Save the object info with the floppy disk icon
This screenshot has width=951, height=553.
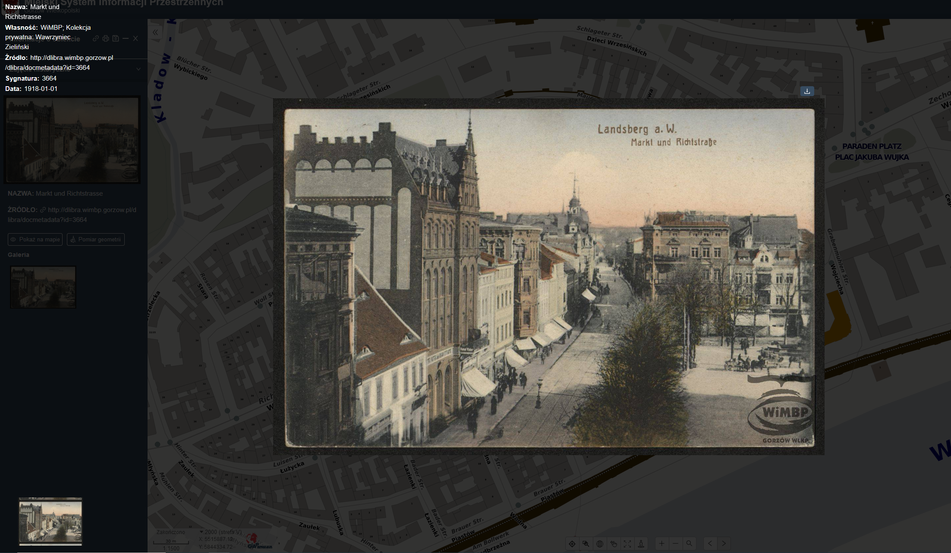pos(116,38)
